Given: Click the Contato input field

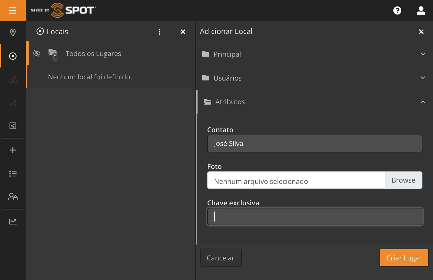Looking at the screenshot, I should (314, 143).
